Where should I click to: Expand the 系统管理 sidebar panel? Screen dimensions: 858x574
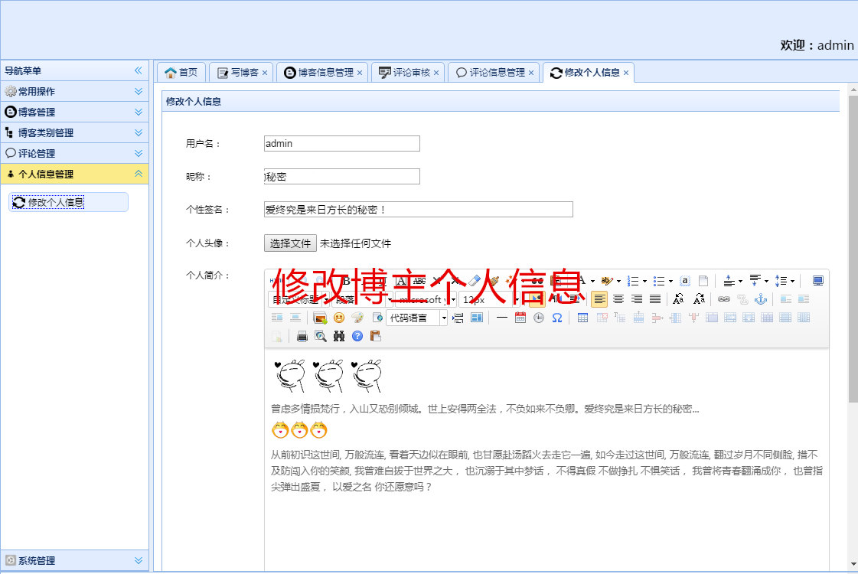pos(74,560)
